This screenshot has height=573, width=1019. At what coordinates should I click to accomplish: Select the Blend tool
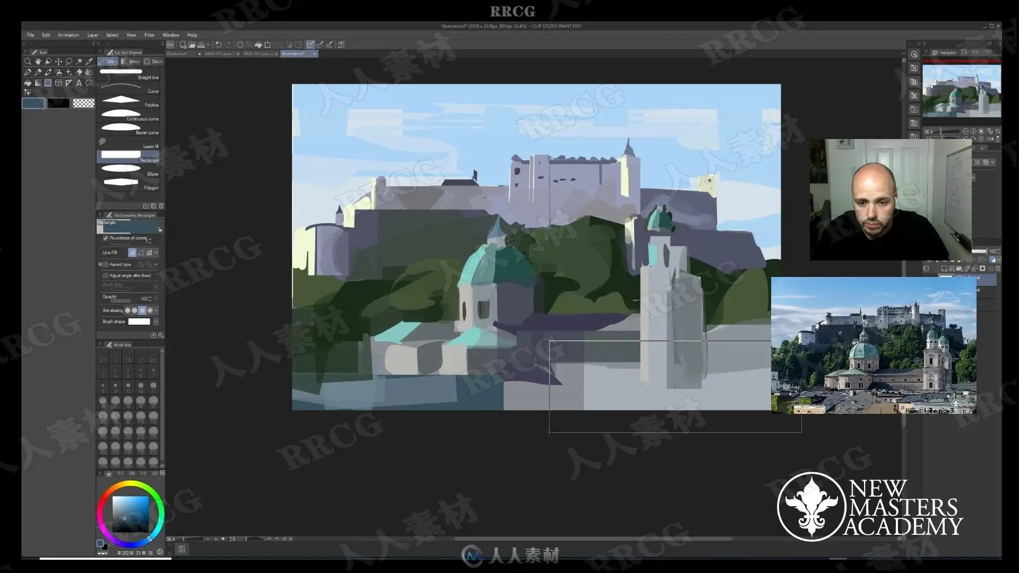click(89, 72)
